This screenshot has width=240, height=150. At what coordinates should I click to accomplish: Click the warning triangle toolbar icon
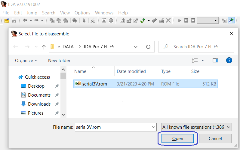[x=104, y=20]
